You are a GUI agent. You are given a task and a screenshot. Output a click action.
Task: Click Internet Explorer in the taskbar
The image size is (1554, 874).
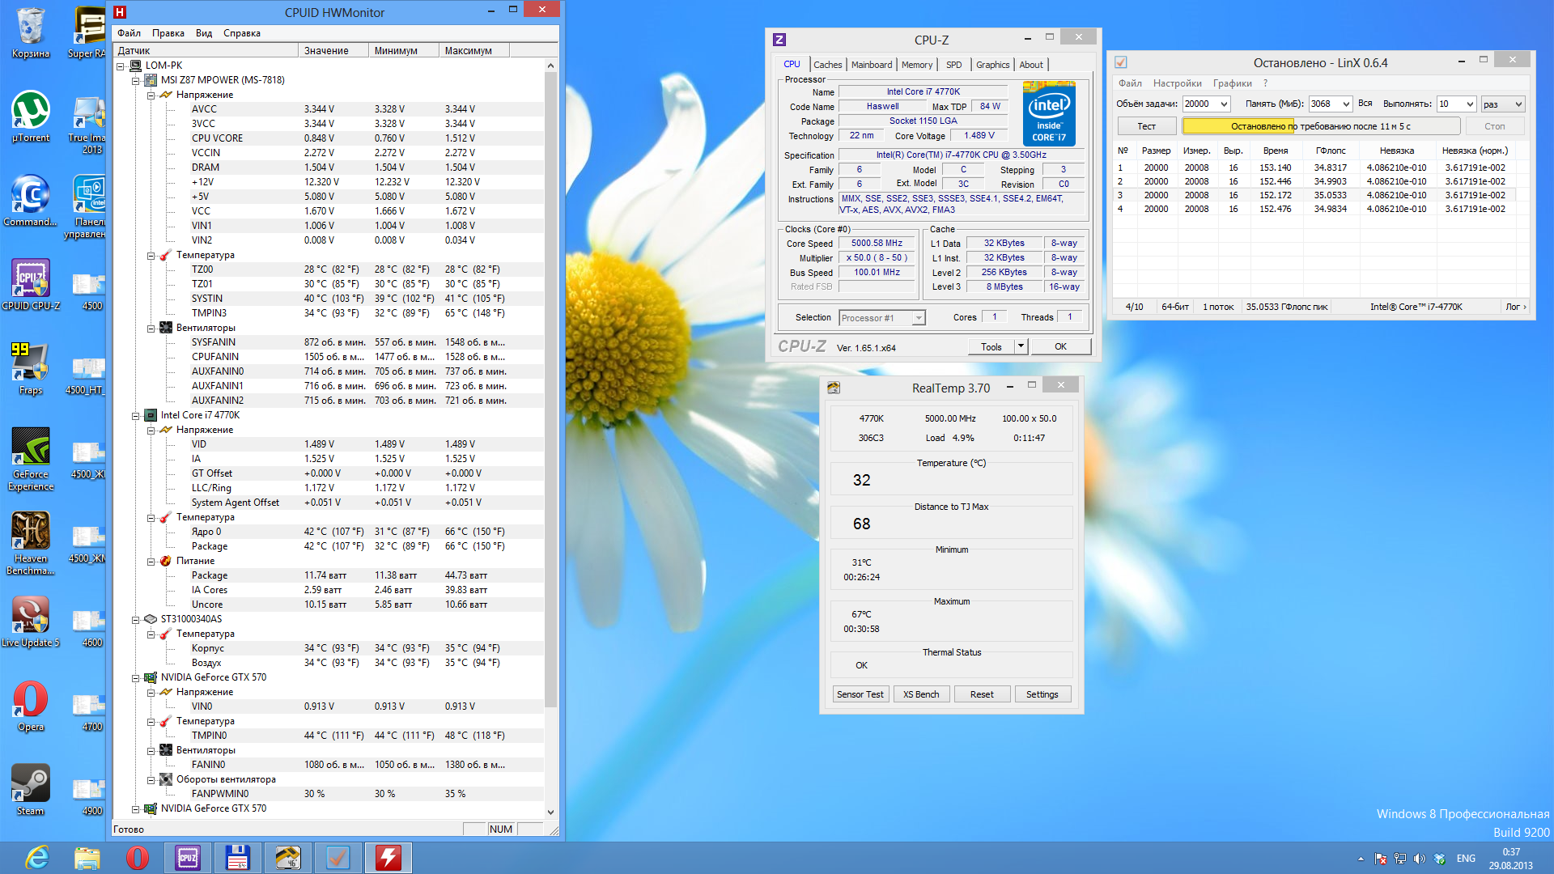36,858
